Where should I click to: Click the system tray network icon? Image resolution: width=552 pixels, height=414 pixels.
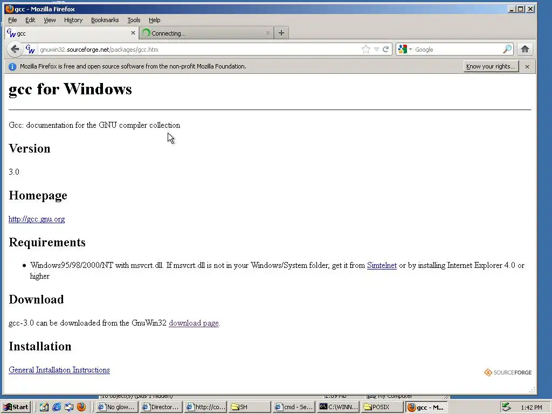click(506, 407)
